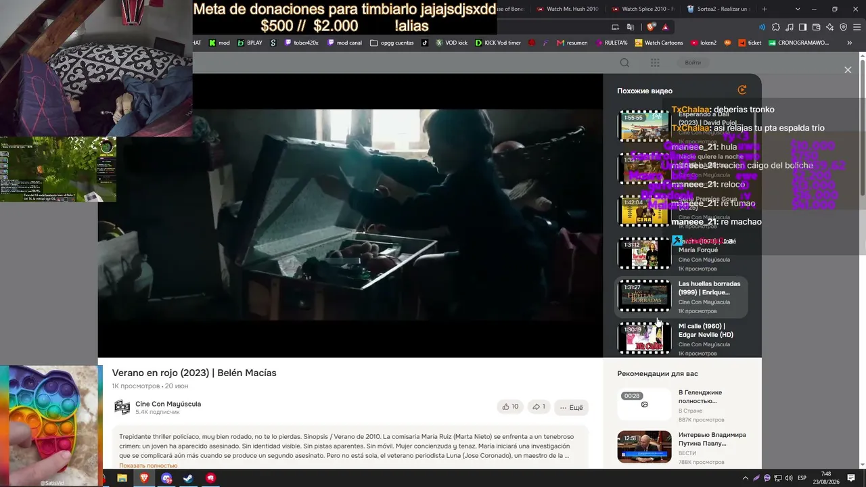
Task: Open the CRONOGRAMAWO... bookmark
Action: tap(798, 43)
